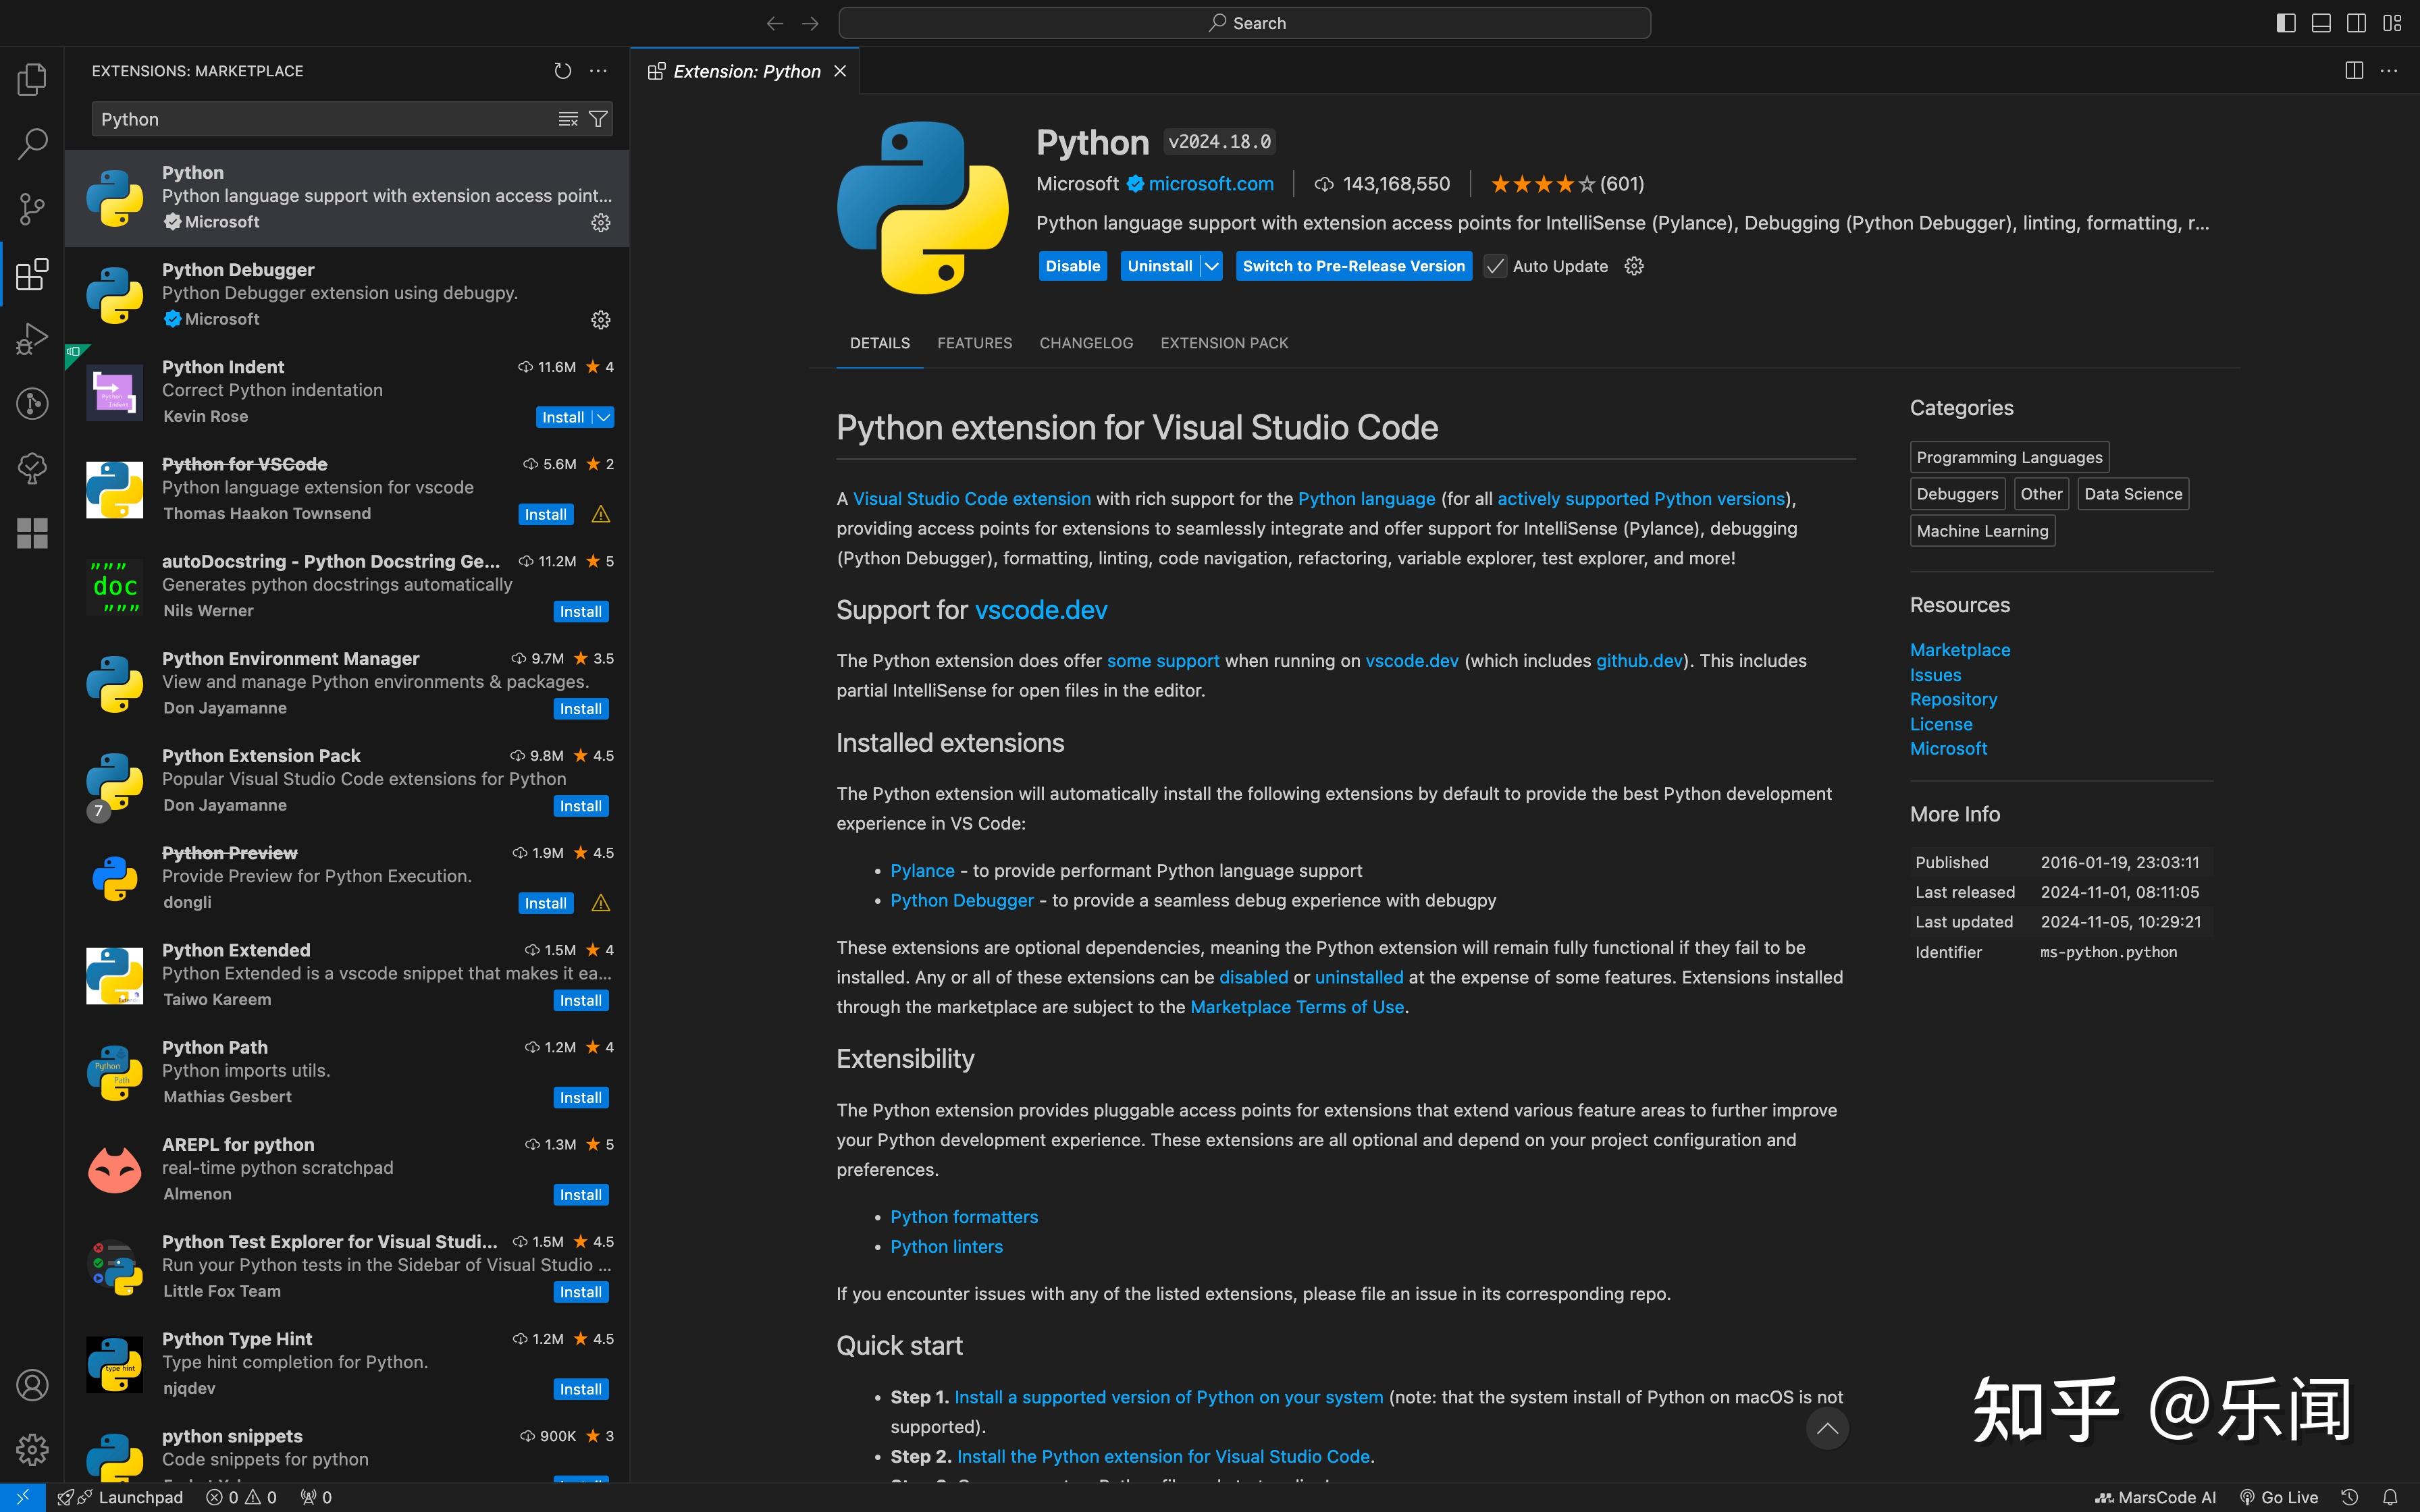This screenshot has width=2420, height=1512.
Task: Expand Install dropdown arrow for Python Indent
Action: pyautogui.click(x=604, y=417)
